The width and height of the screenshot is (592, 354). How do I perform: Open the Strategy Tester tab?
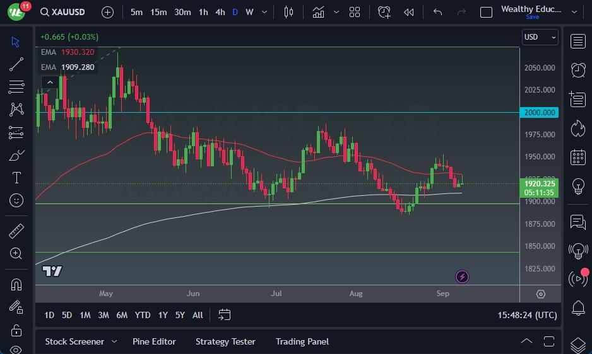[225, 341]
